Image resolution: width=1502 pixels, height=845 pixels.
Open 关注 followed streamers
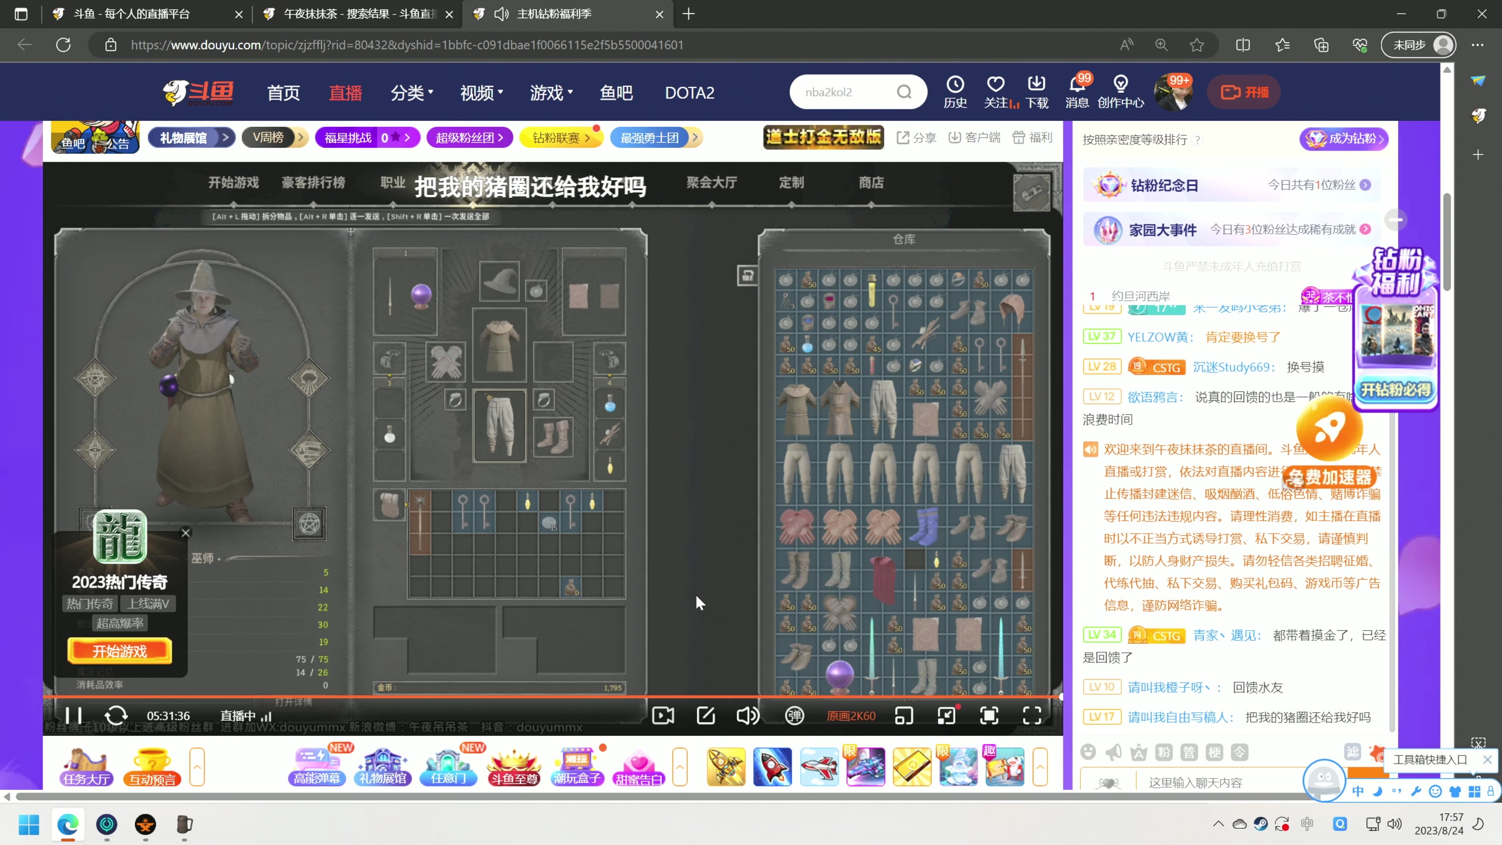tap(996, 93)
